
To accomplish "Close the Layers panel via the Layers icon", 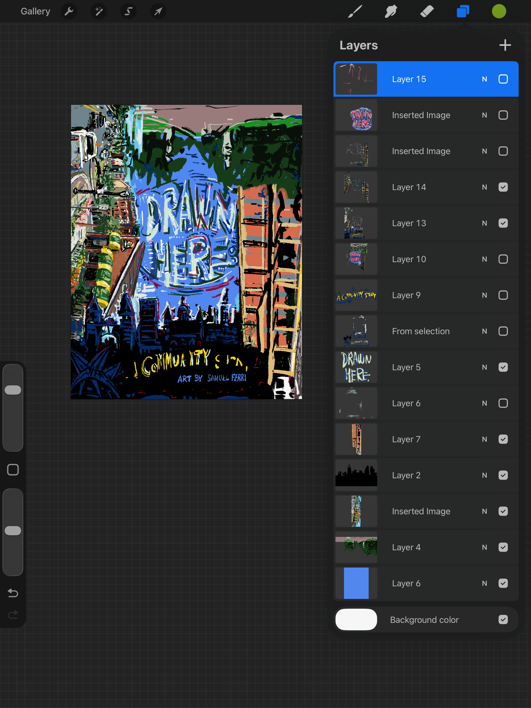I will tap(463, 12).
